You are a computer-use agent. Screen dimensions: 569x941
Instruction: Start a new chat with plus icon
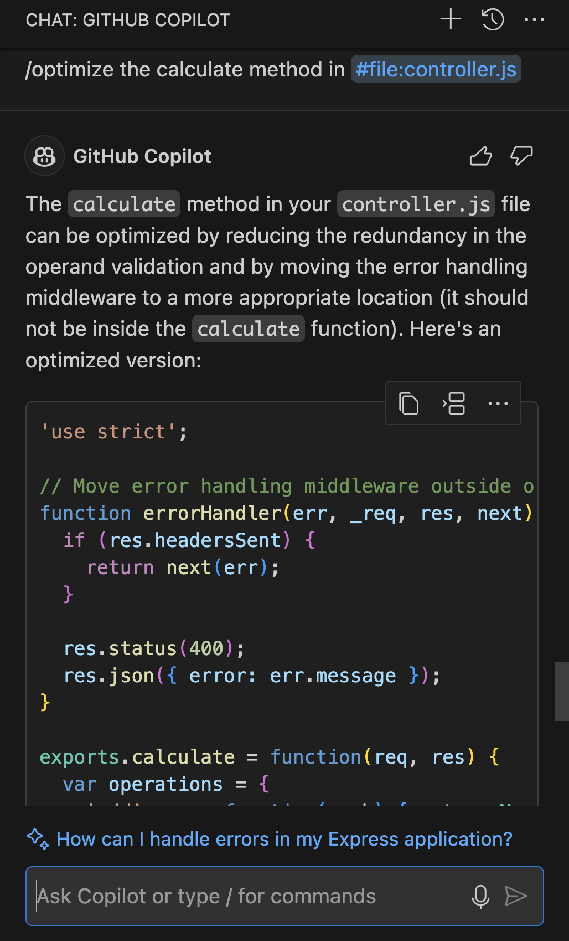click(451, 19)
